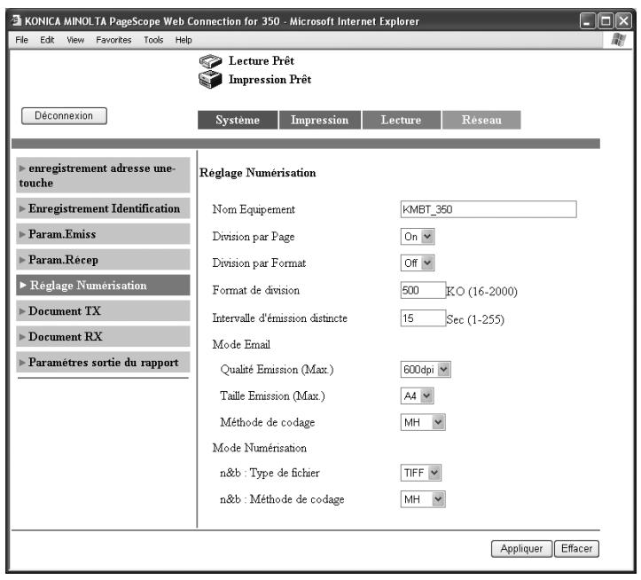
Task: Maximize the Internet Explorer window
Action: tap(606, 21)
